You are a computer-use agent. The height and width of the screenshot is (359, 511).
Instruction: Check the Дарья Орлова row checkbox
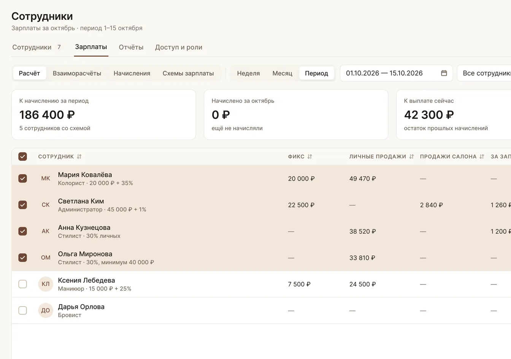pyautogui.click(x=23, y=311)
